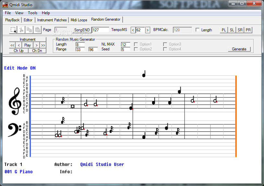The image size is (264, 186).
Task: Click the PR button
Action: pos(248,30)
